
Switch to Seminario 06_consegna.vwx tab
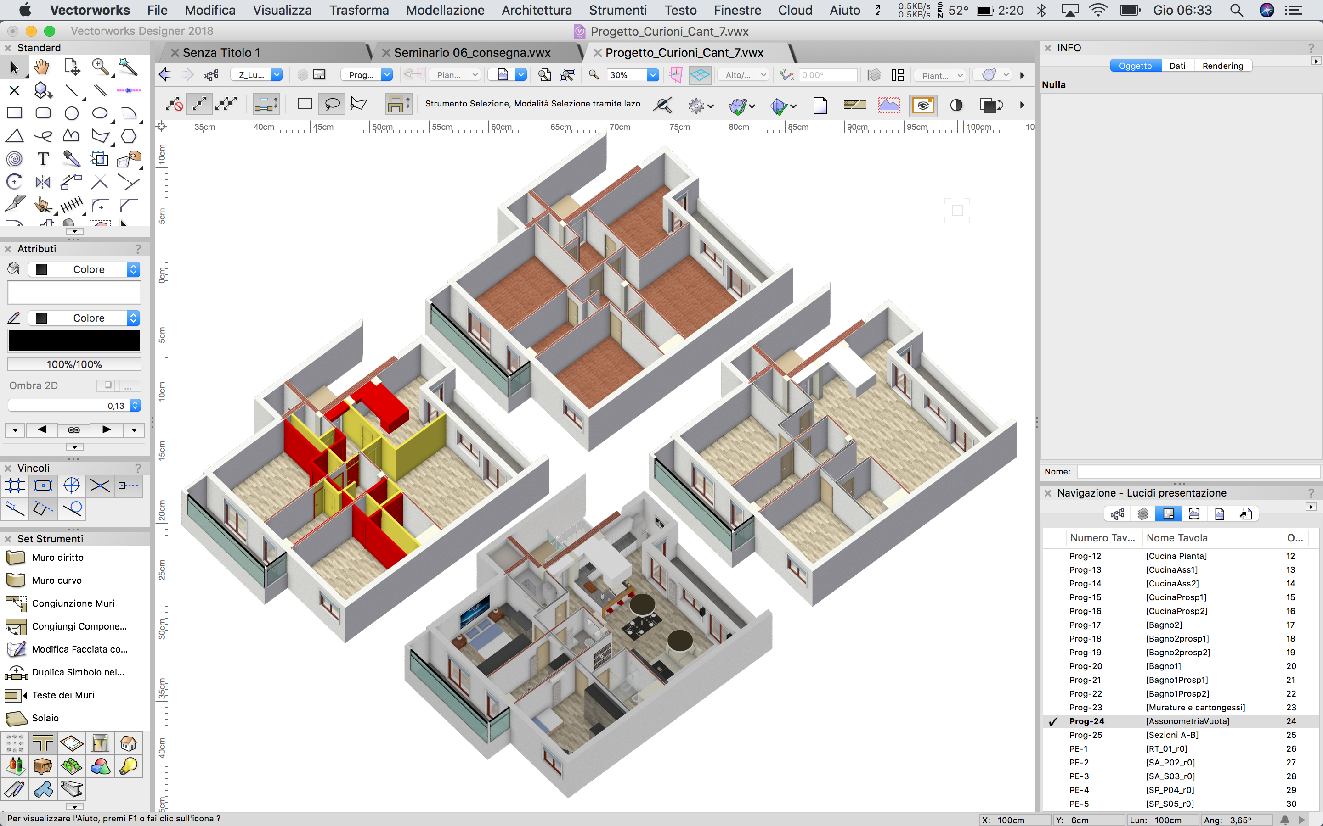pos(472,52)
